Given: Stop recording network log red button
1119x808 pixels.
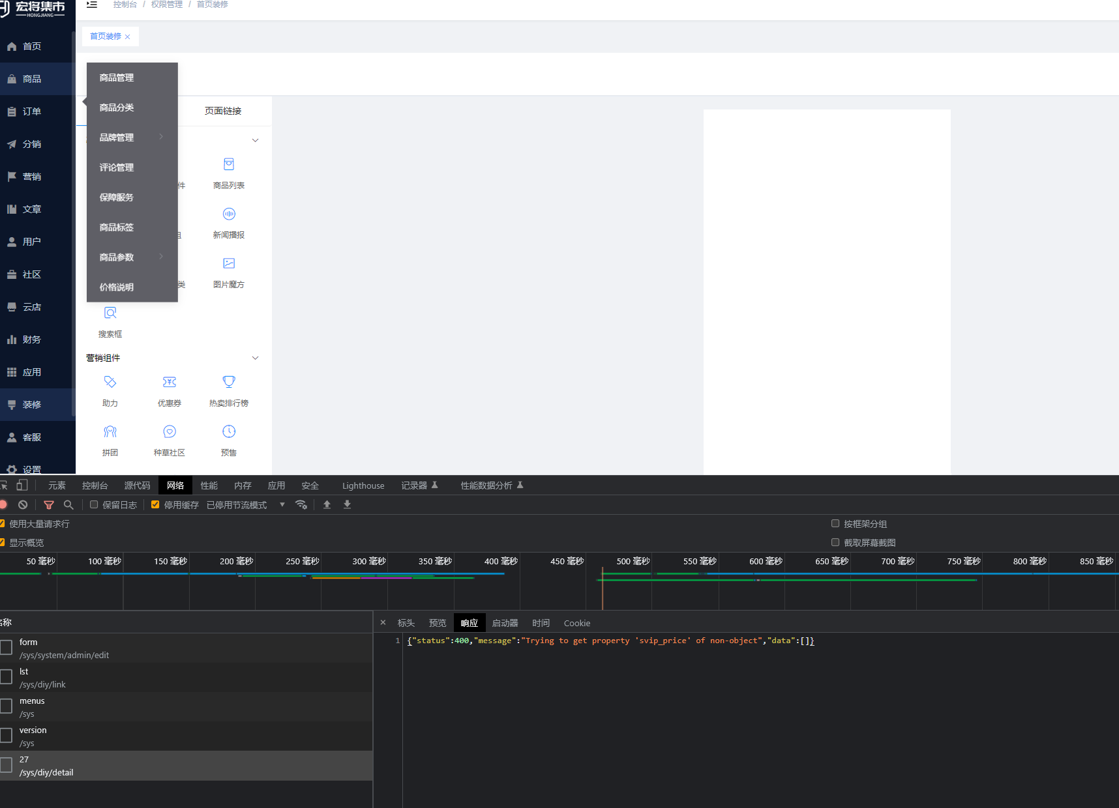Looking at the screenshot, I should tap(3, 504).
